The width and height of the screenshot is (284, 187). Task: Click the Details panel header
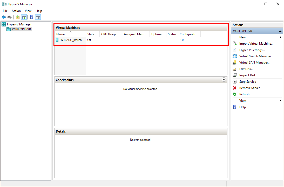tap(141, 131)
